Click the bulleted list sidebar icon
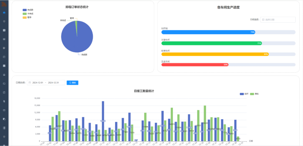The width and height of the screenshot is (303, 146). coord(4,128)
